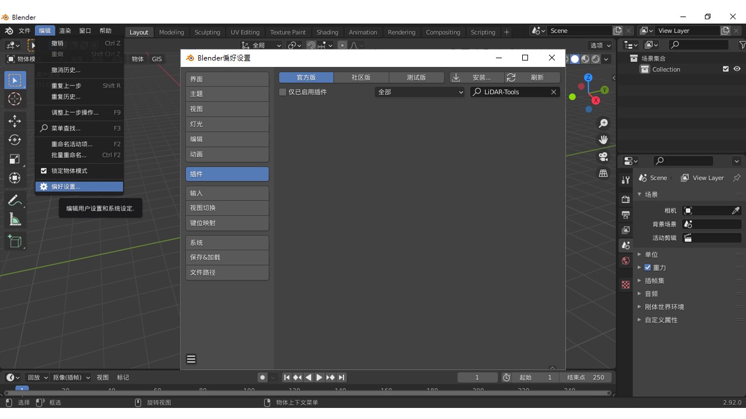Select the Add Cube tool
Viewport: 746px width, 419px height.
pos(15,241)
